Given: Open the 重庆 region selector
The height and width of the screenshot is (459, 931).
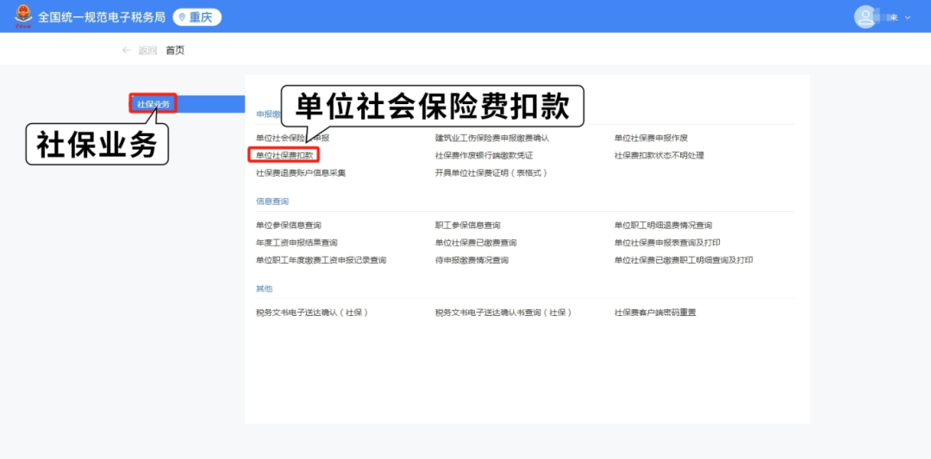Looking at the screenshot, I should click(197, 17).
